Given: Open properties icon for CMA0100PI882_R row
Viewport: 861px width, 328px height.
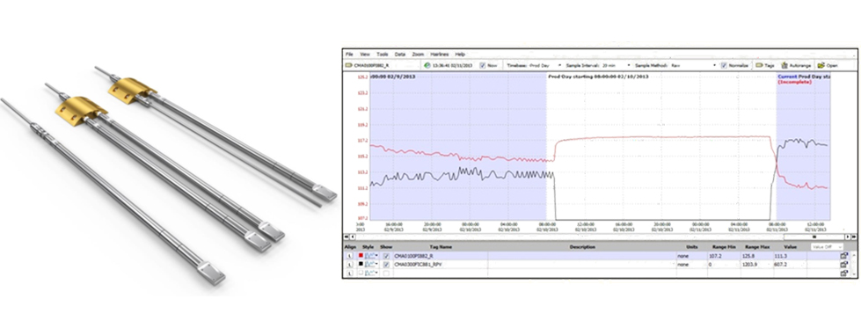Looking at the screenshot, I should tap(843, 256).
